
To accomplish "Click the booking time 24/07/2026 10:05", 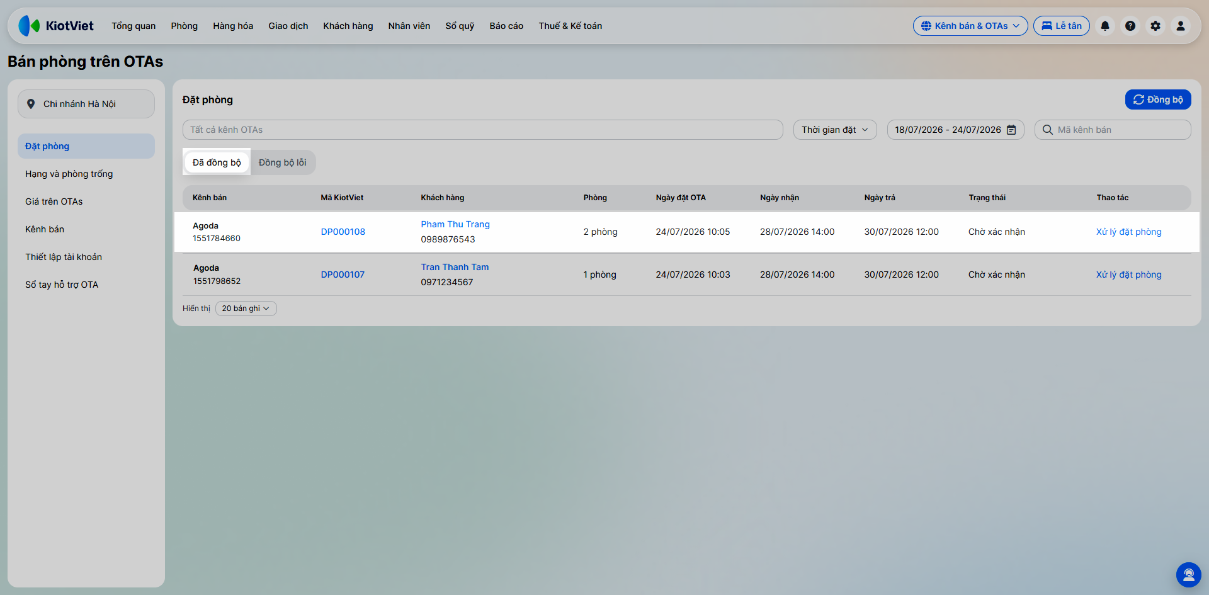I will point(693,232).
